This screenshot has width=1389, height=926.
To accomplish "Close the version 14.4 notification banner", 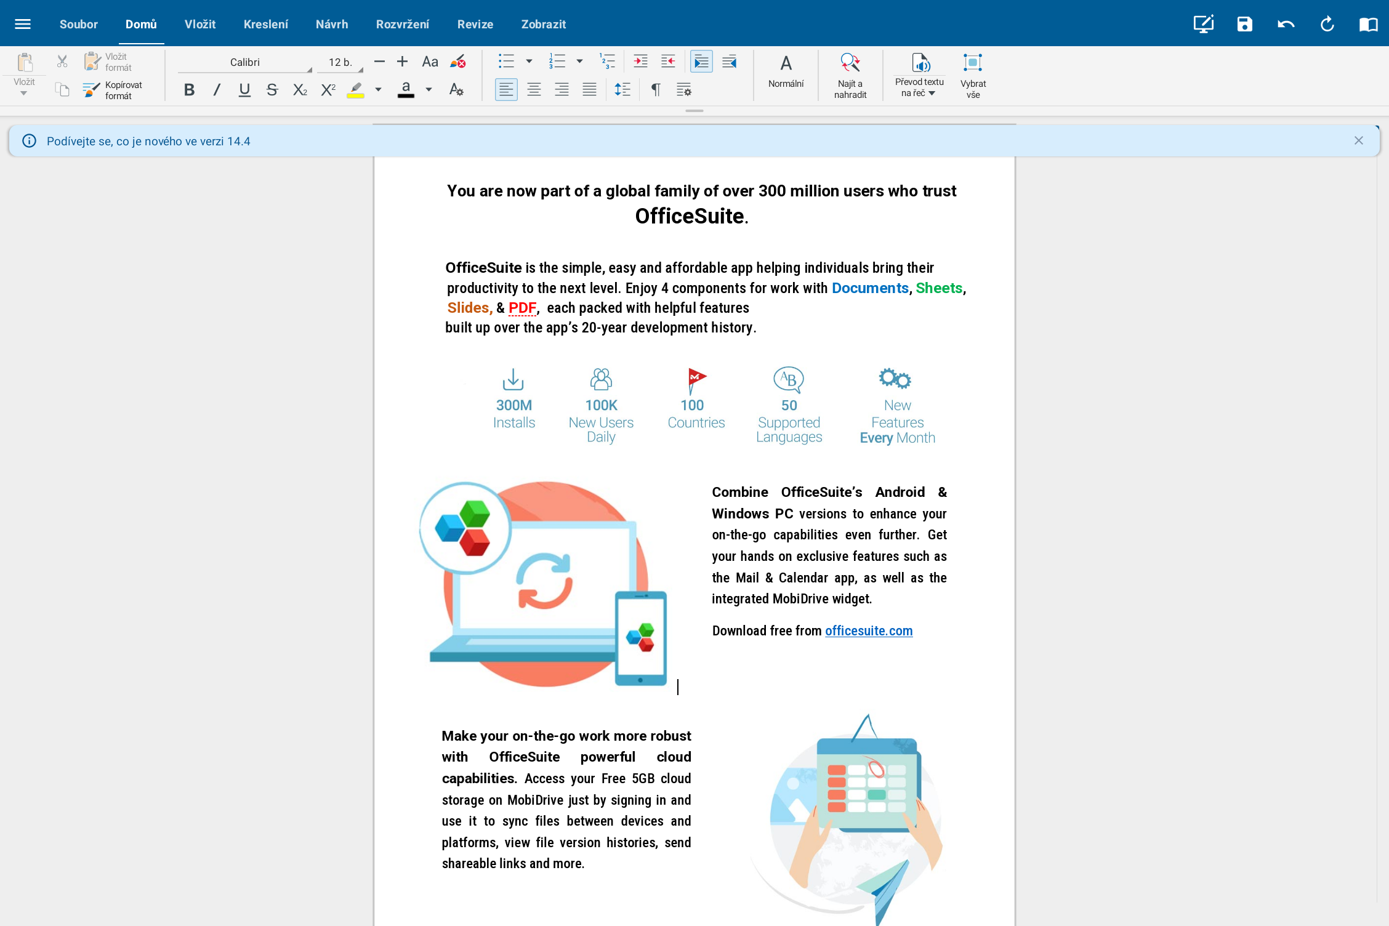I will tap(1358, 140).
